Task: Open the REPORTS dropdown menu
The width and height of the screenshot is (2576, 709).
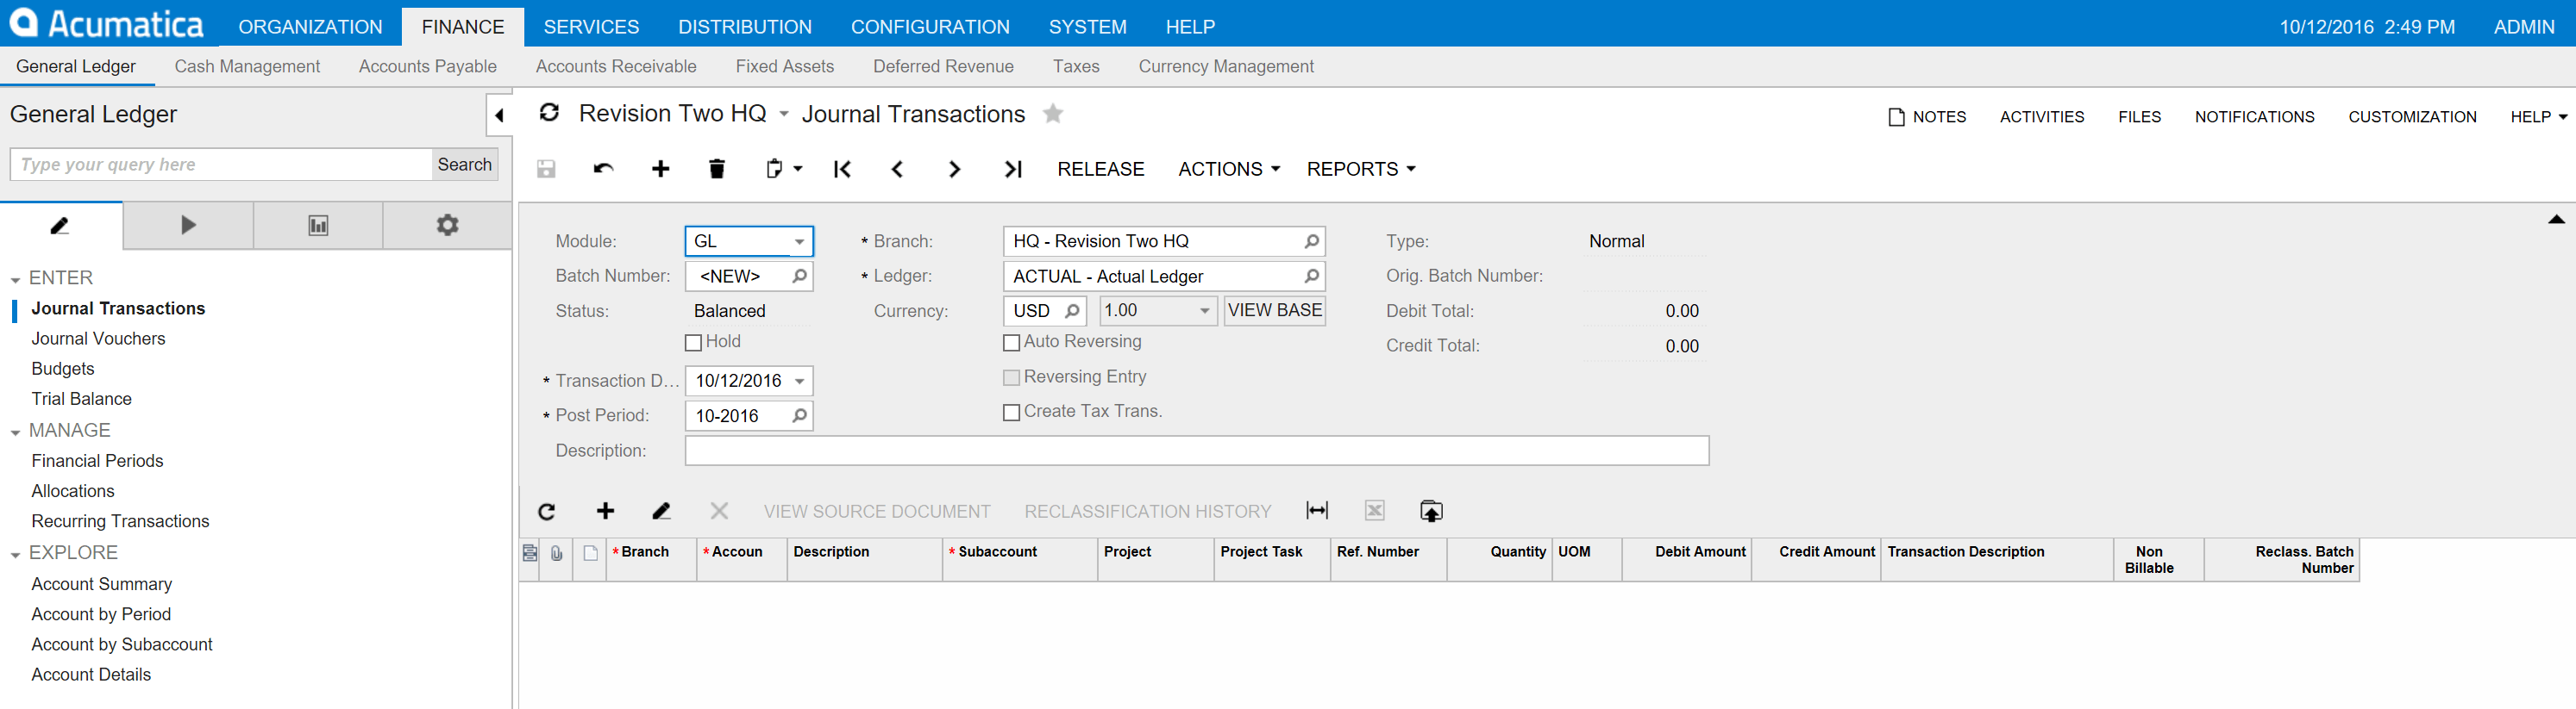Action: pyautogui.click(x=1361, y=169)
